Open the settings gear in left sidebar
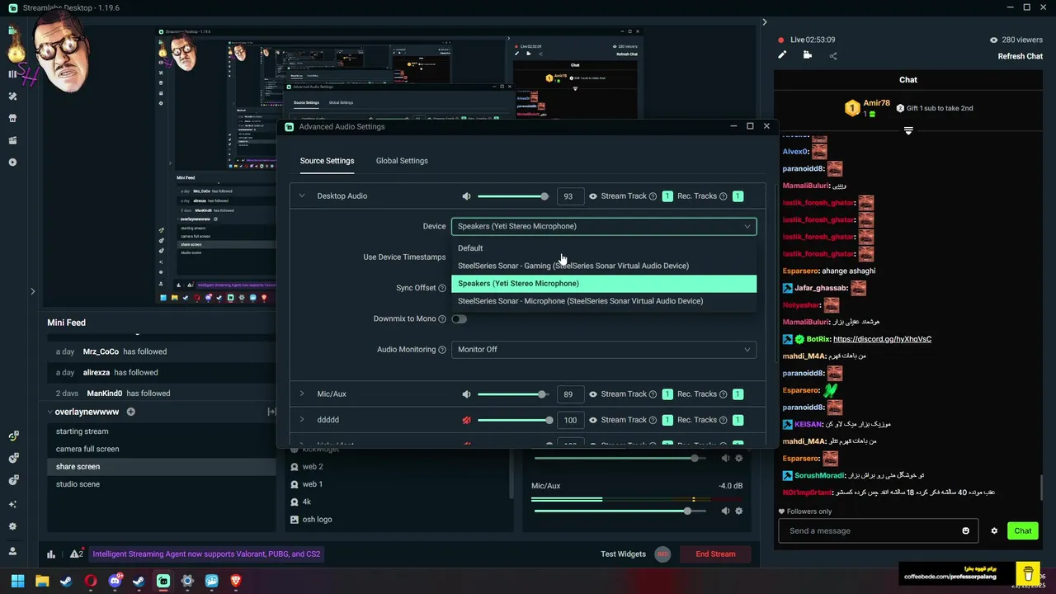Image resolution: width=1056 pixels, height=594 pixels. coord(12,526)
